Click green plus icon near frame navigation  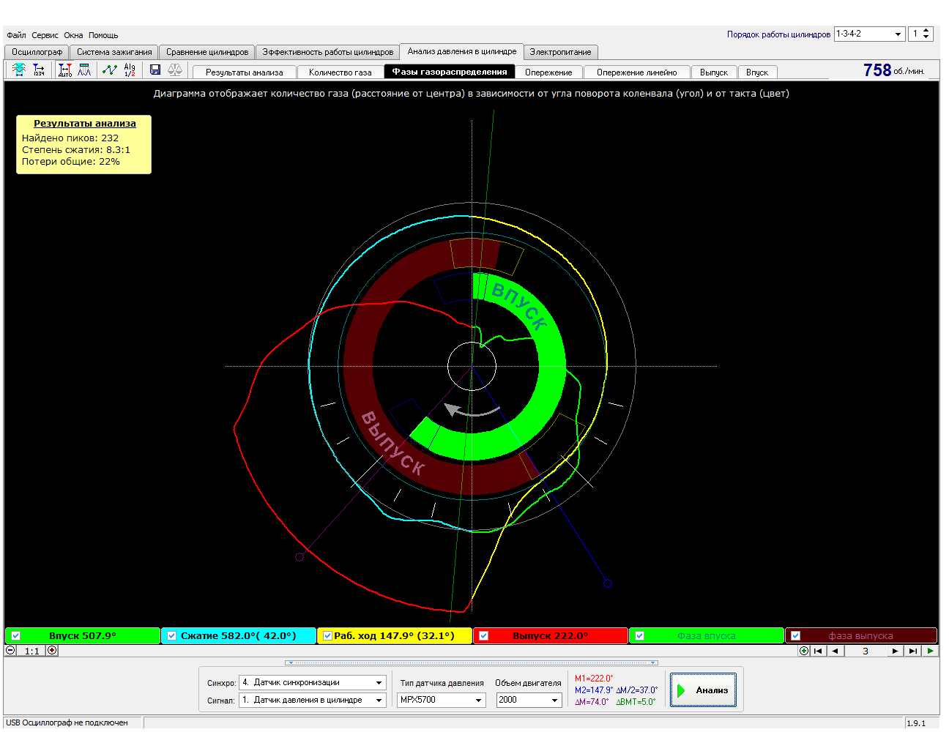click(804, 651)
